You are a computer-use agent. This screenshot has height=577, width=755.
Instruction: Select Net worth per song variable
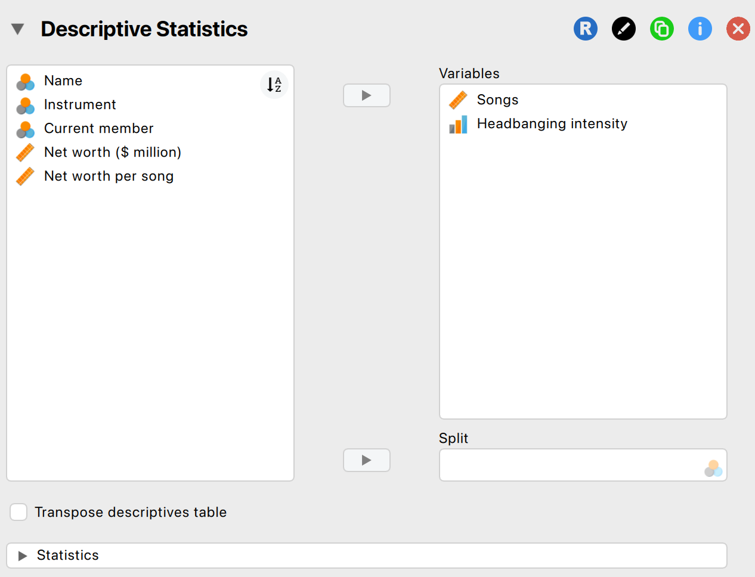[x=109, y=176]
